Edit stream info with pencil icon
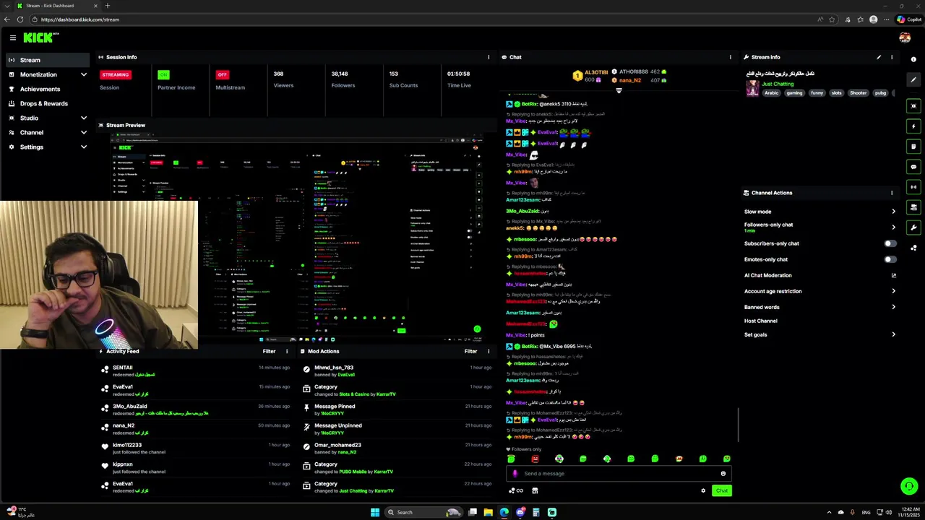The image size is (925, 520). click(879, 57)
